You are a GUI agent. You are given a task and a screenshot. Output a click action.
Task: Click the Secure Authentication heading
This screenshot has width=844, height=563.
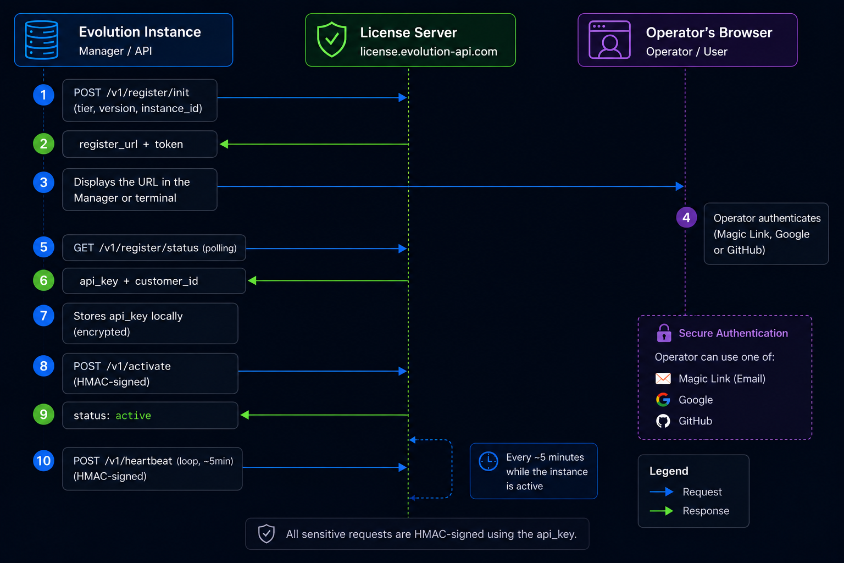coord(733,333)
